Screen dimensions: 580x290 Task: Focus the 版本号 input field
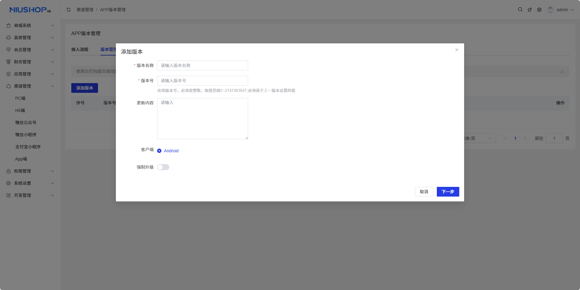(203, 81)
